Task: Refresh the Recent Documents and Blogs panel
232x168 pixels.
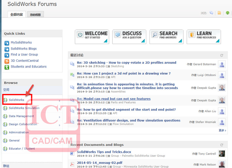Action: [222, 145]
